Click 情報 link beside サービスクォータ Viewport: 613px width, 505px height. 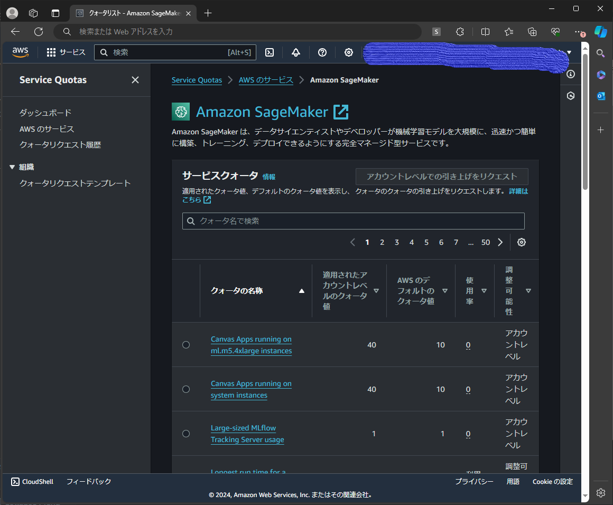pos(269,177)
